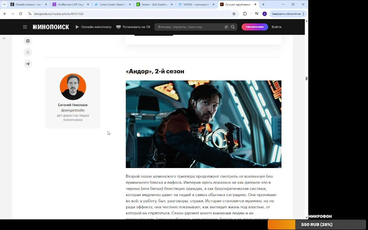
Task: Open the tab search dropdown arrow
Action: [x=4, y=4]
